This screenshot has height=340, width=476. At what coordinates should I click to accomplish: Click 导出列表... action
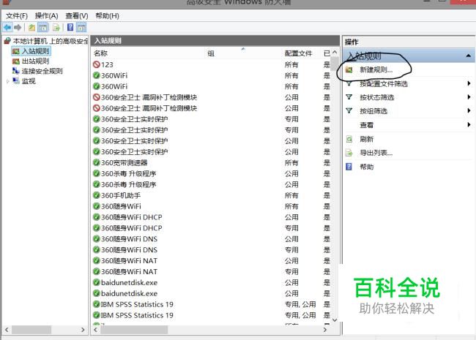[x=376, y=153]
